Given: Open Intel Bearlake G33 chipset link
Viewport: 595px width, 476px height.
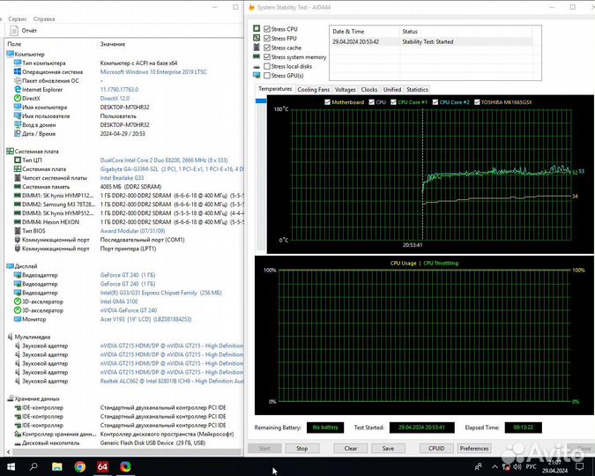Looking at the screenshot, I should 122,178.
